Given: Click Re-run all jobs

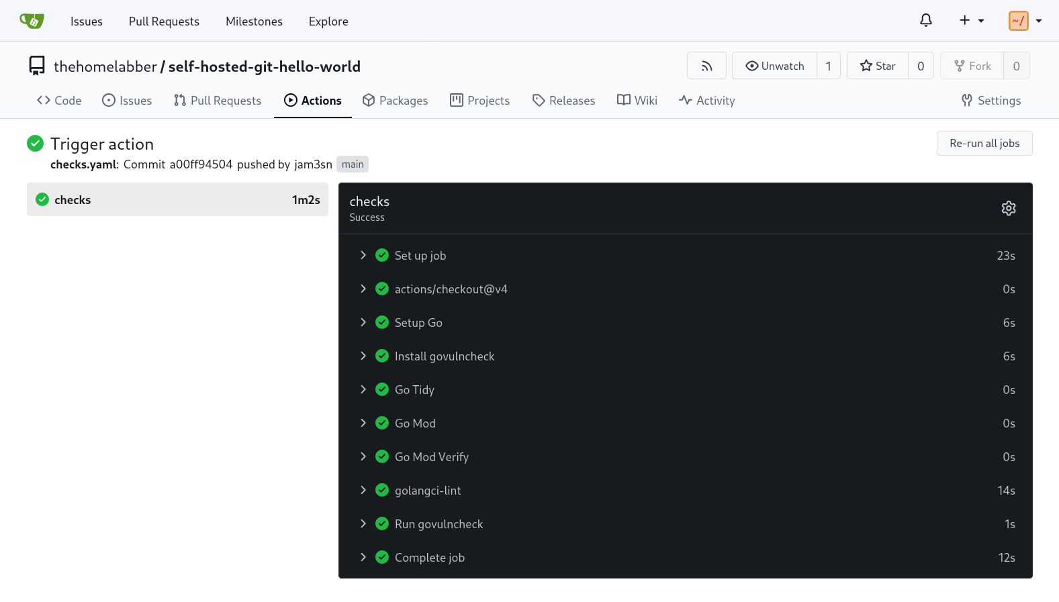Looking at the screenshot, I should pyautogui.click(x=984, y=143).
